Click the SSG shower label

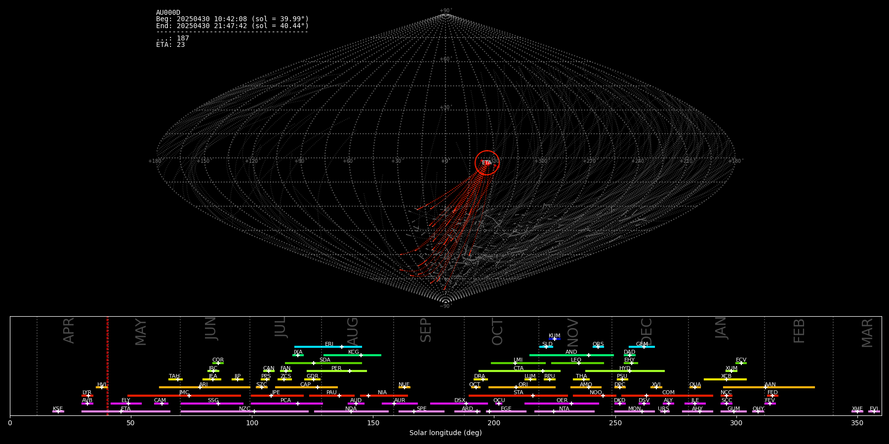[213, 401]
